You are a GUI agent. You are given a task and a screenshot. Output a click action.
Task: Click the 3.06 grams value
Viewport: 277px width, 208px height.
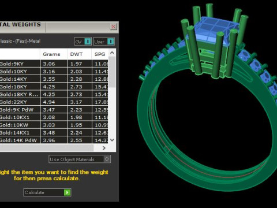pyautogui.click(x=49, y=64)
